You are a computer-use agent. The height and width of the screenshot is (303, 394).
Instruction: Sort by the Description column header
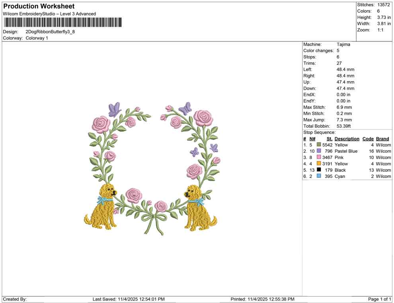(x=347, y=138)
